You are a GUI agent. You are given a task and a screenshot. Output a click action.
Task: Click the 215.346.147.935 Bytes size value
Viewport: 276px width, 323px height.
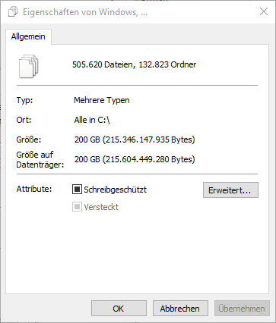148,140
